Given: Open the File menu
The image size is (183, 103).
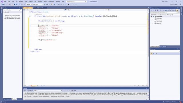Looking at the screenshot, I should pos(5,1).
